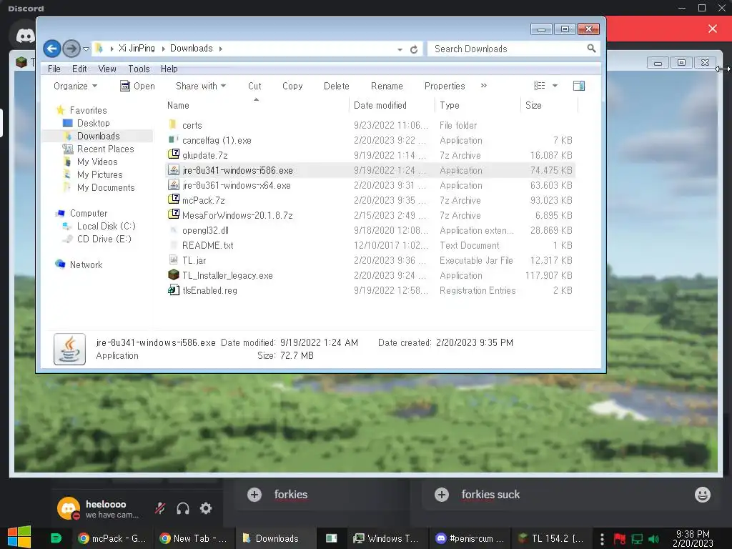Screen dimensions: 732x549
Task: Open the View menu
Action: [107, 69]
